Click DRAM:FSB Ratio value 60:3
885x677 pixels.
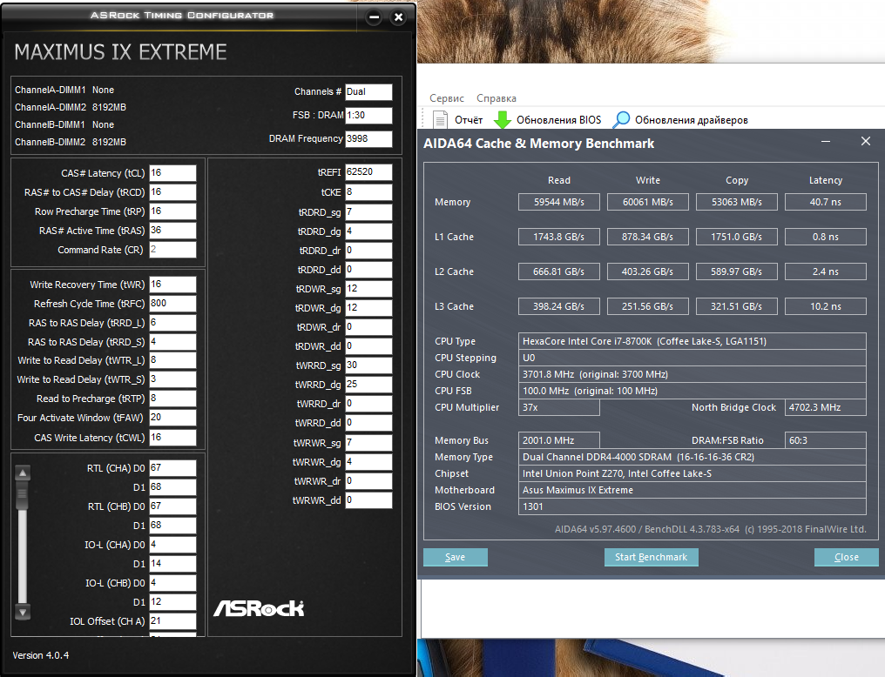[x=826, y=440]
